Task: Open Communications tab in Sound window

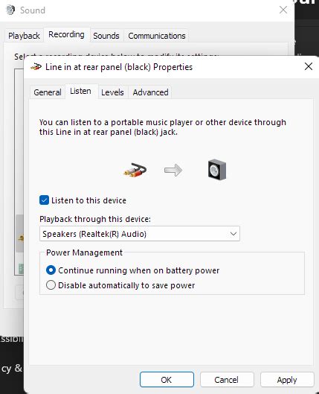Action: (157, 36)
